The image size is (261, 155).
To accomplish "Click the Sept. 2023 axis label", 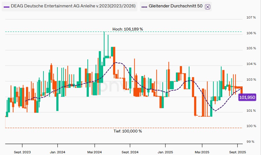I will [22, 152].
